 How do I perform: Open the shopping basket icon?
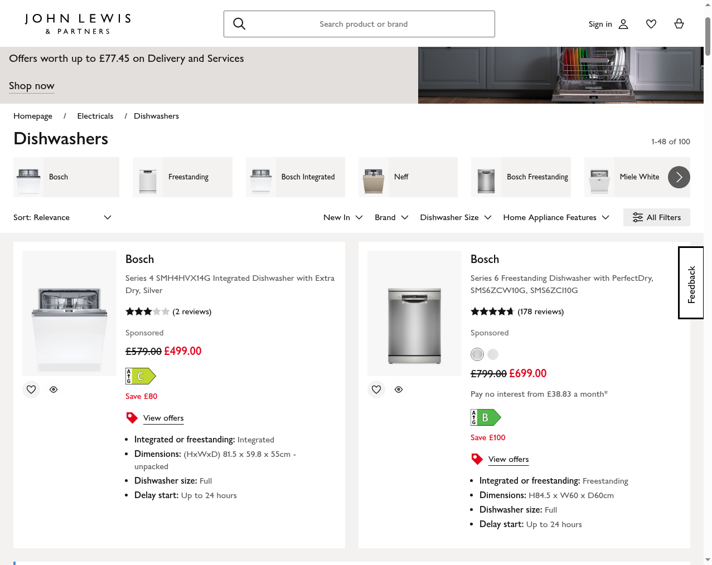tap(679, 24)
